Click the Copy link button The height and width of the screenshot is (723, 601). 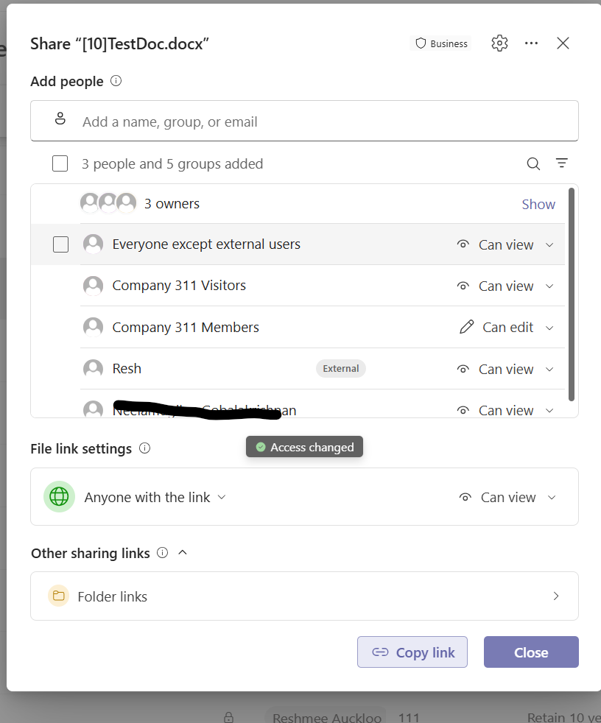point(412,652)
